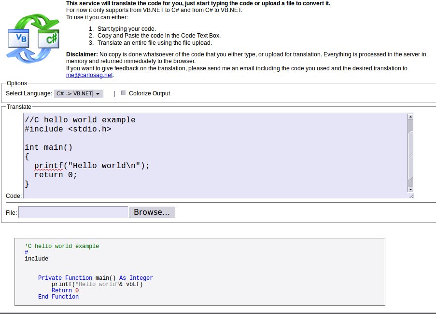
Task: Click the VB to C# converter logo
Action: click(x=33, y=38)
